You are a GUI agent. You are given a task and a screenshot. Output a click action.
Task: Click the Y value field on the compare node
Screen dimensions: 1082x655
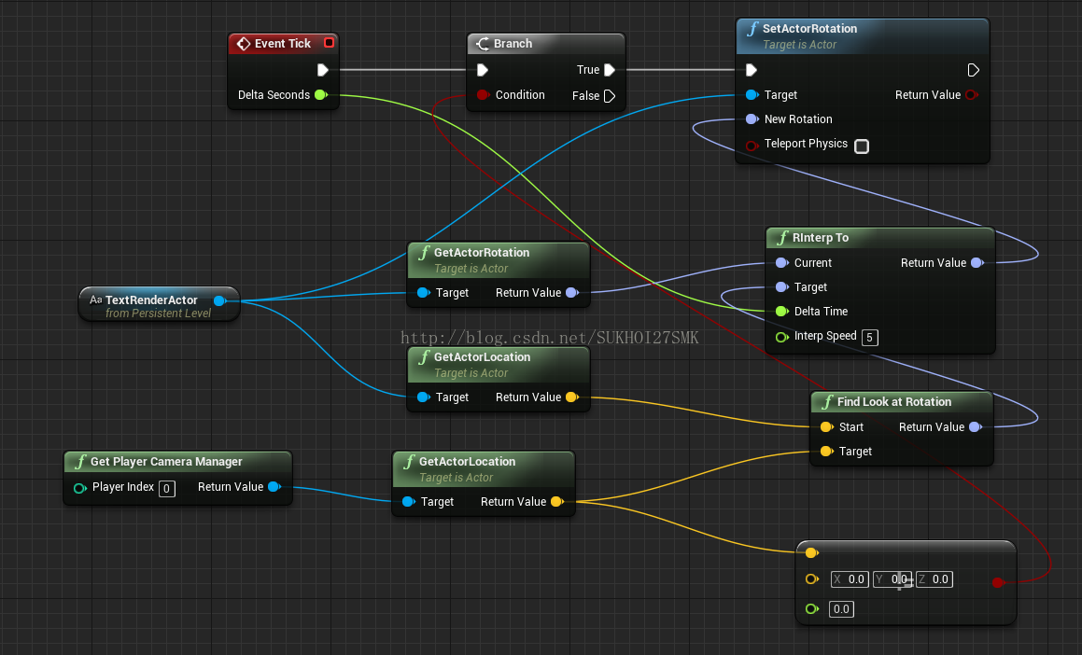click(x=892, y=579)
